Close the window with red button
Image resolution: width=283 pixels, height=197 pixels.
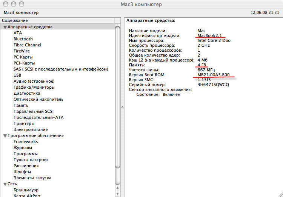pyautogui.click(x=5, y=4)
